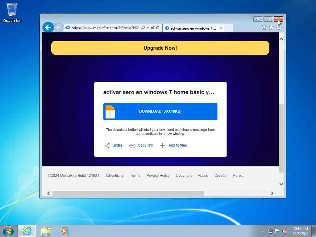This screenshot has width=316, height=237.
Task: Click the horizontal scrollbar right arrow
Action: click(272, 193)
